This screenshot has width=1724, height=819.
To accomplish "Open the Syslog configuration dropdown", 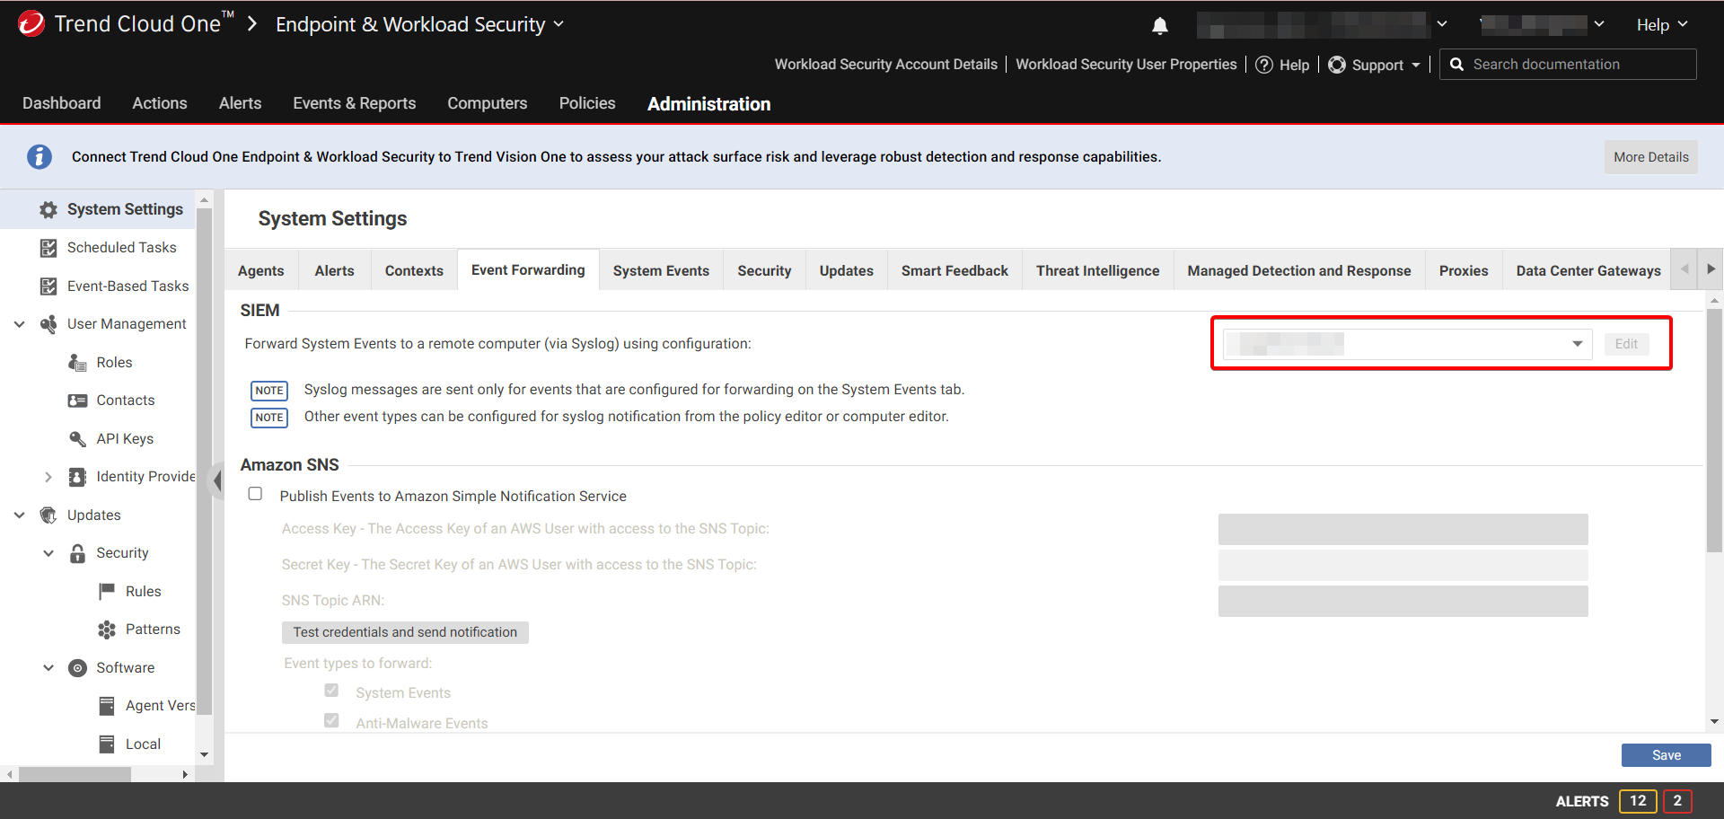I will click(x=1407, y=344).
